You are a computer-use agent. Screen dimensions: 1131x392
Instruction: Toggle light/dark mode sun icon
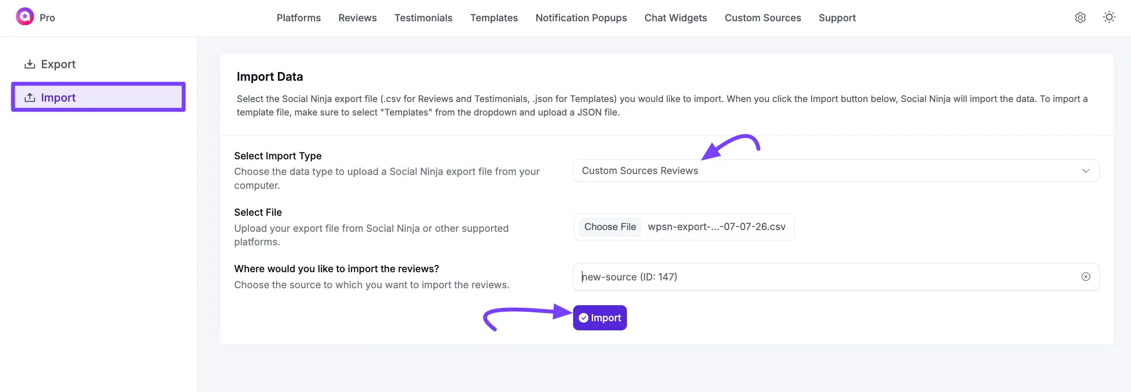tap(1108, 17)
